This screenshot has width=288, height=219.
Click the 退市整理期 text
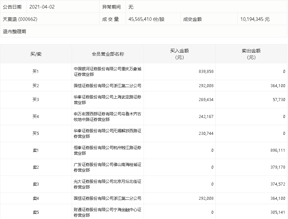[14, 31]
